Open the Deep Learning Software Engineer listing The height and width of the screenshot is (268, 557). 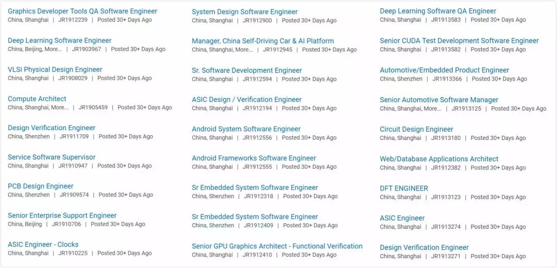(59, 40)
